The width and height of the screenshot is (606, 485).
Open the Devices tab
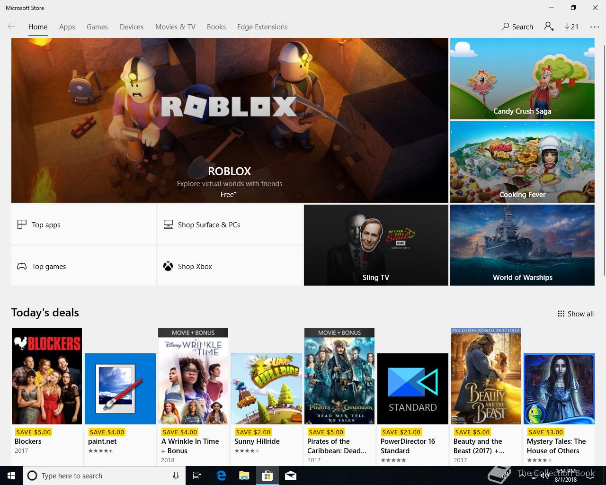132,27
